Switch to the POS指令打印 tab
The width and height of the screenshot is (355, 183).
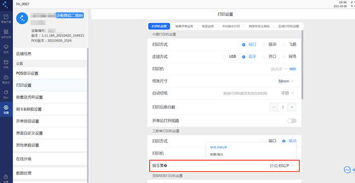[x=231, y=26]
